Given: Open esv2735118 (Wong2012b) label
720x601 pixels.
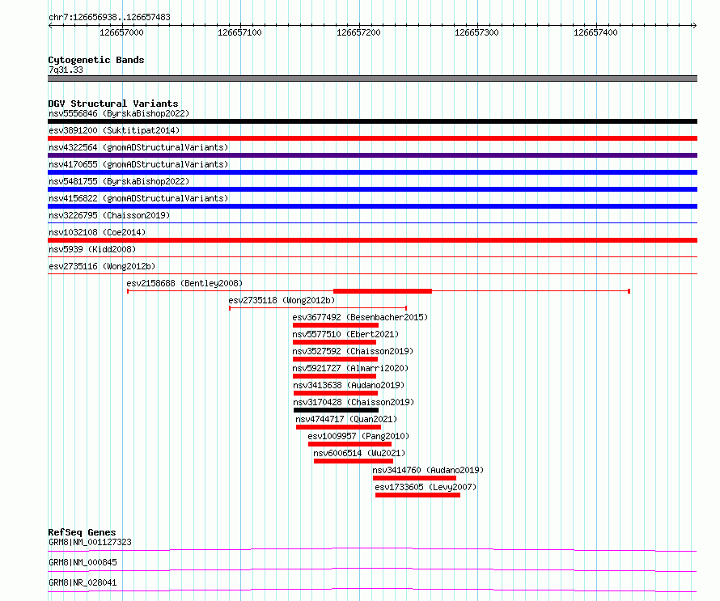Looking at the screenshot, I should [x=282, y=300].
